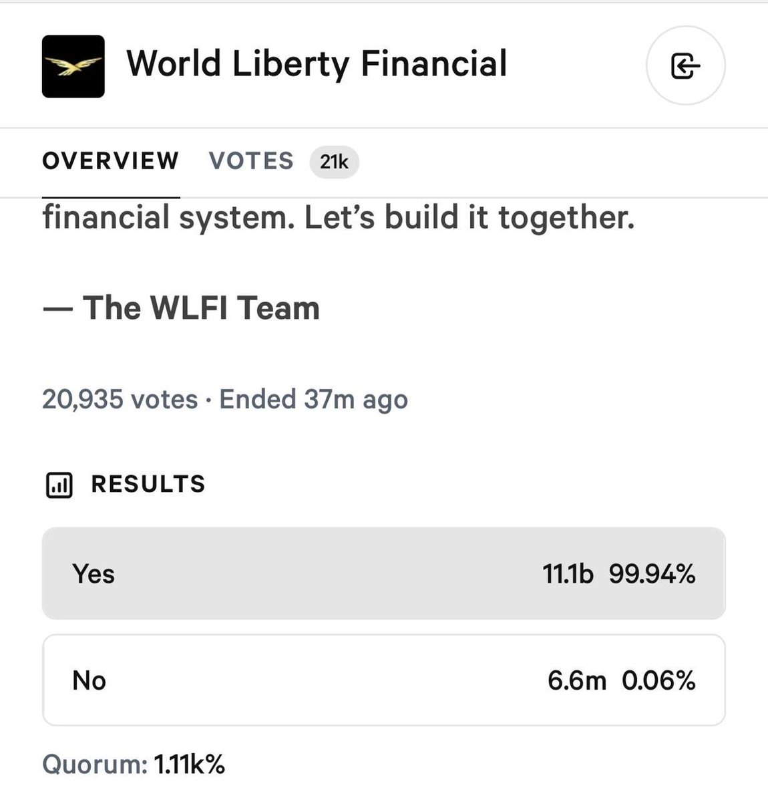Select the No voting option row
The height and width of the screenshot is (802, 768).
click(384, 680)
